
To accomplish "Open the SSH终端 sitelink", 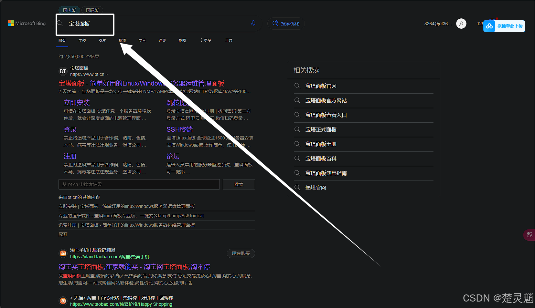I will [179, 129].
